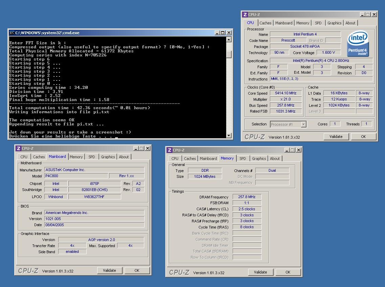Close the CPU-Z Mainboard window
This screenshot has width=385, height=287.
click(x=148, y=148)
